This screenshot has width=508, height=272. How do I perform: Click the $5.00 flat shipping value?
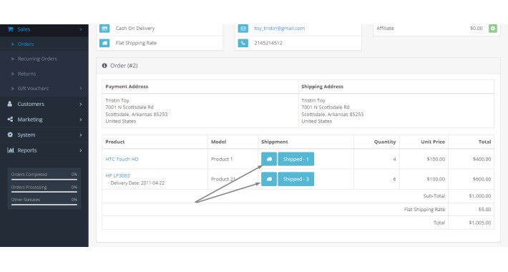coord(484,210)
